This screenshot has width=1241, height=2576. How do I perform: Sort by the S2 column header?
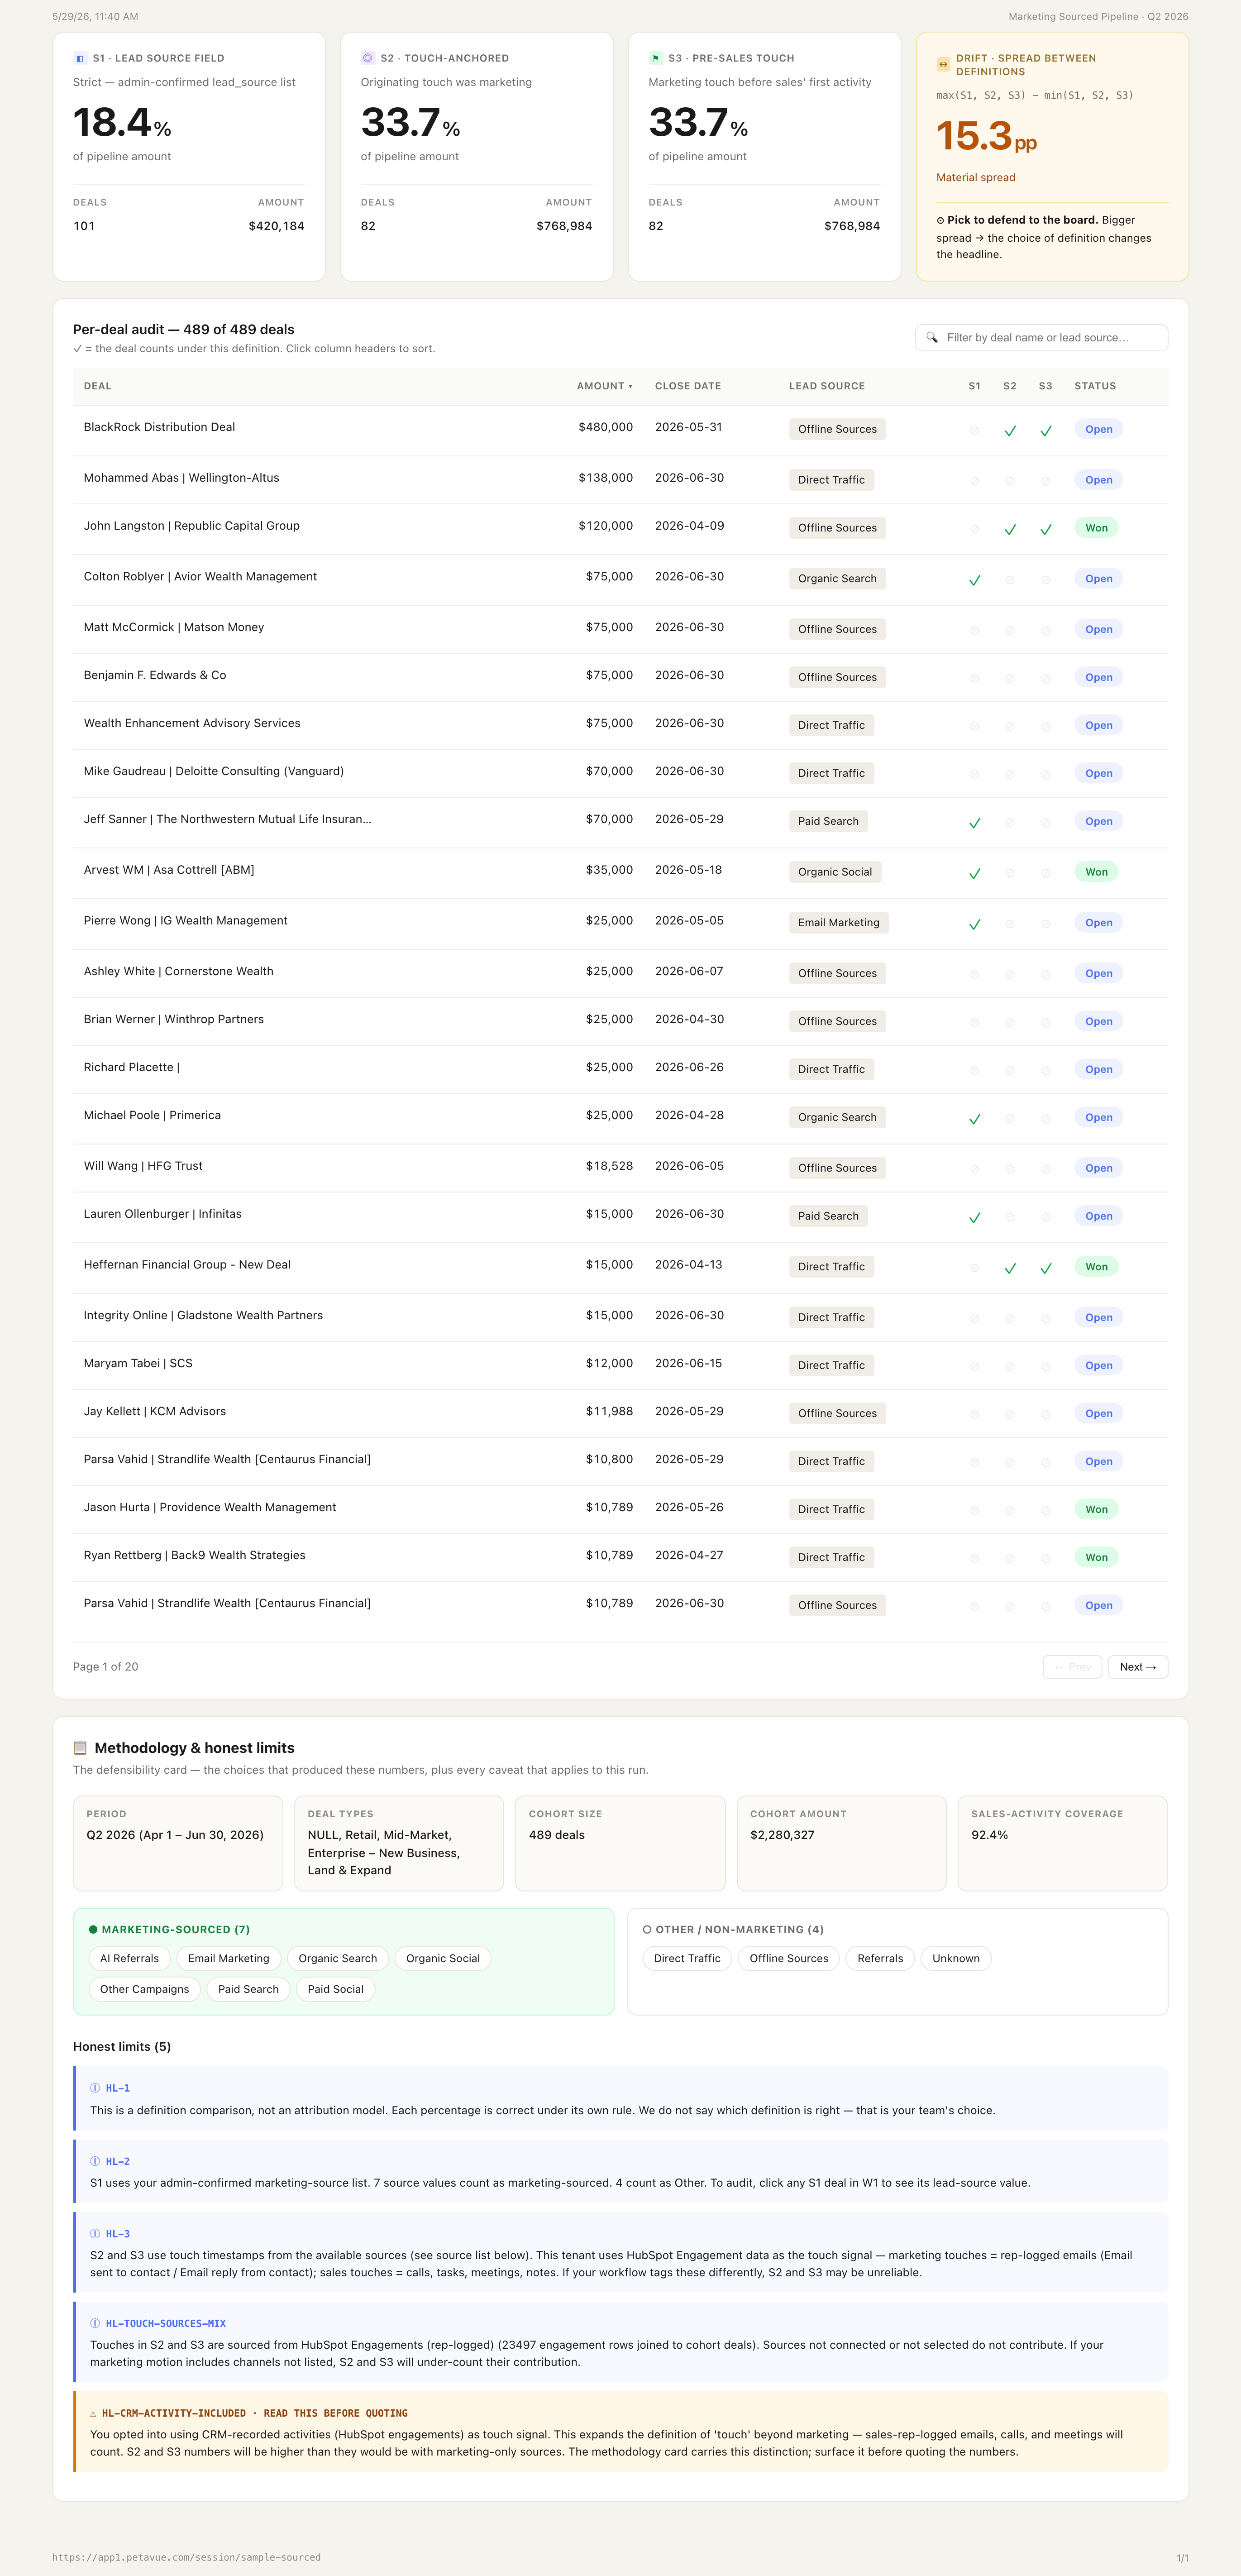pos(1010,386)
